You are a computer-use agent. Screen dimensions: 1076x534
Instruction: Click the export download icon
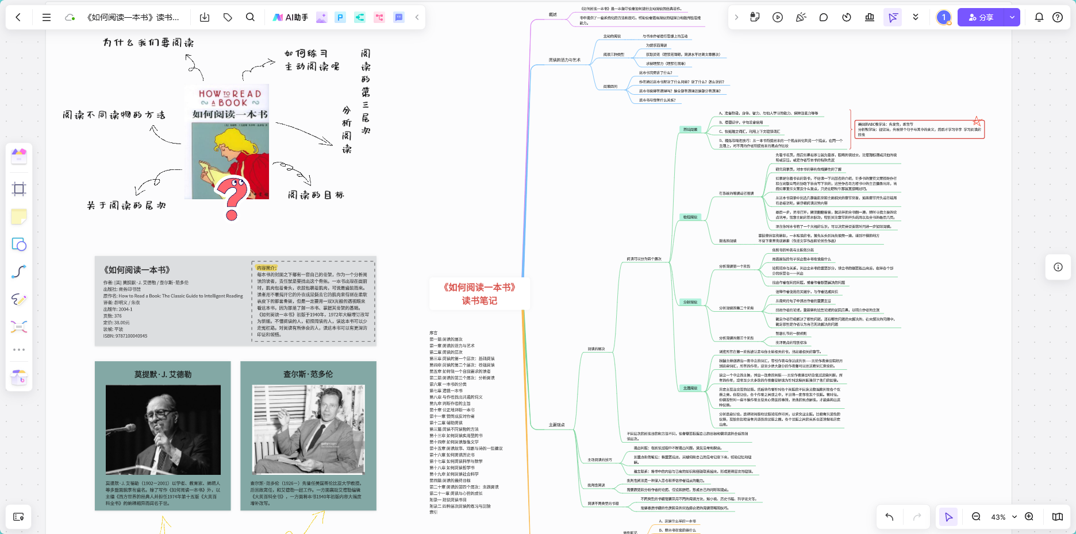pyautogui.click(x=205, y=17)
